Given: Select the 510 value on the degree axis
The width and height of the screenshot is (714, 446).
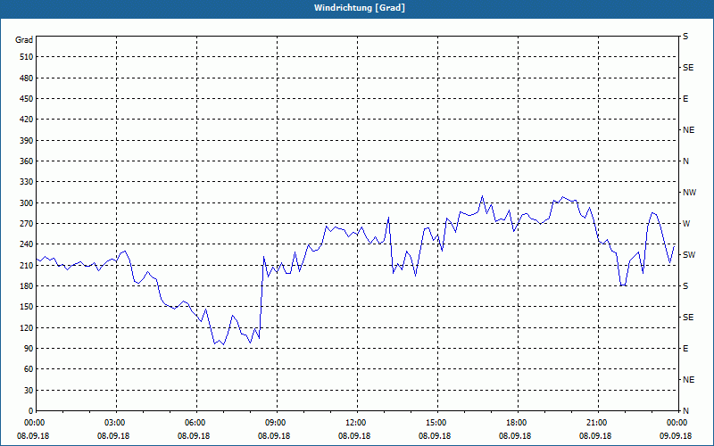Looking at the screenshot, I should click(x=27, y=57).
